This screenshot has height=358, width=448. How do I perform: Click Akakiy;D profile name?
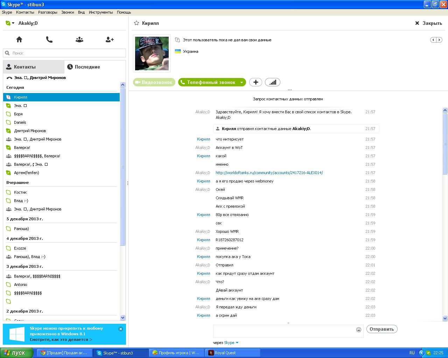point(28,23)
